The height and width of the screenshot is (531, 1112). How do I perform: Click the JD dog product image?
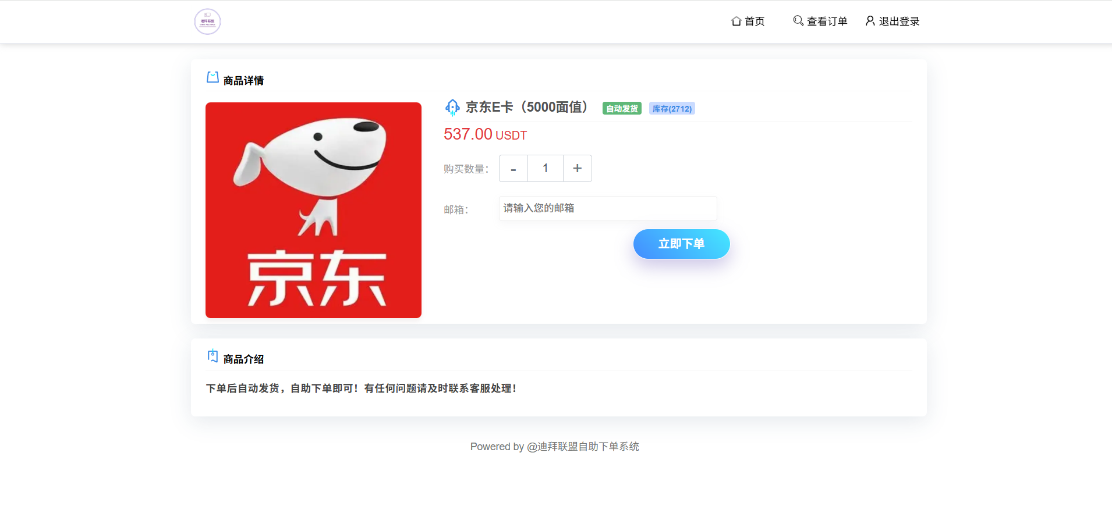[313, 210]
